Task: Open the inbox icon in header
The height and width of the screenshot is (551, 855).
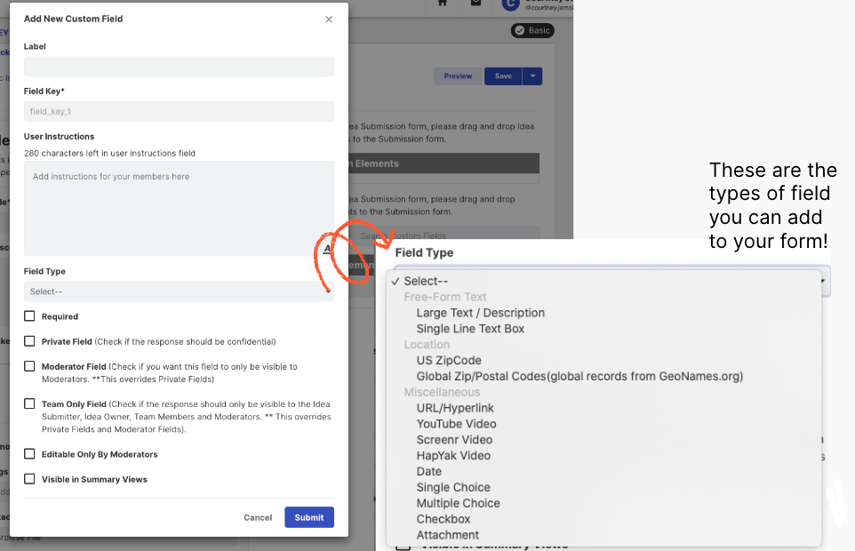Action: coord(476,4)
